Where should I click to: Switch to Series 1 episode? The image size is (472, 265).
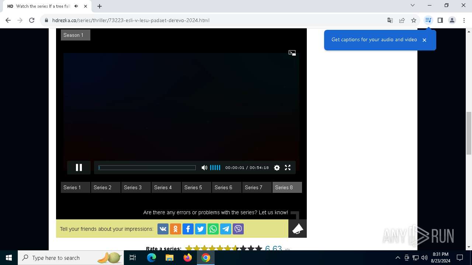click(76, 187)
